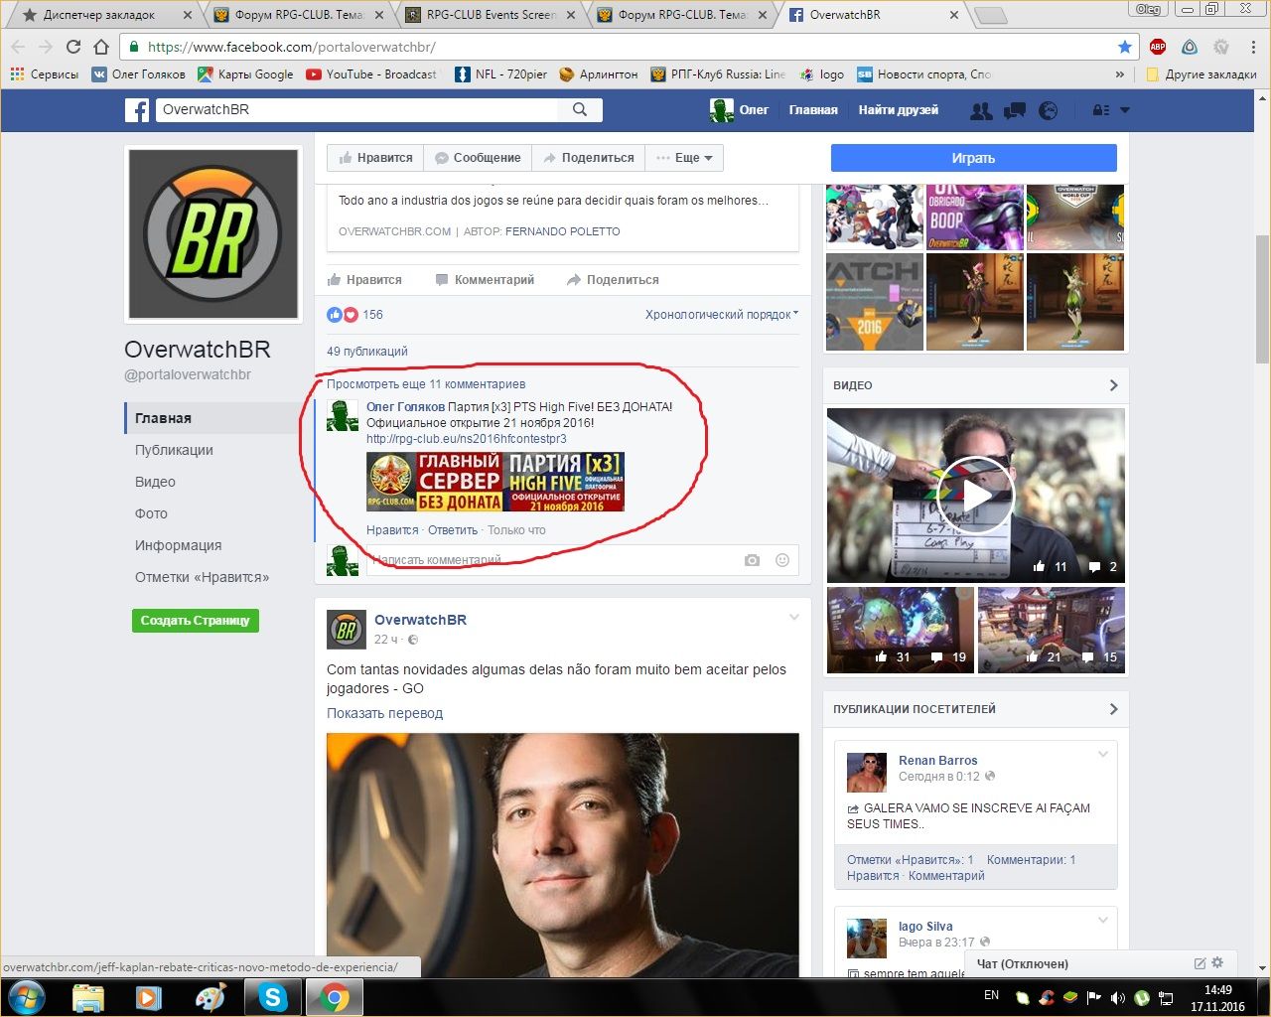Open YouTube - Broadcast bookmark
Screen dimensions: 1271x1017
371,74
